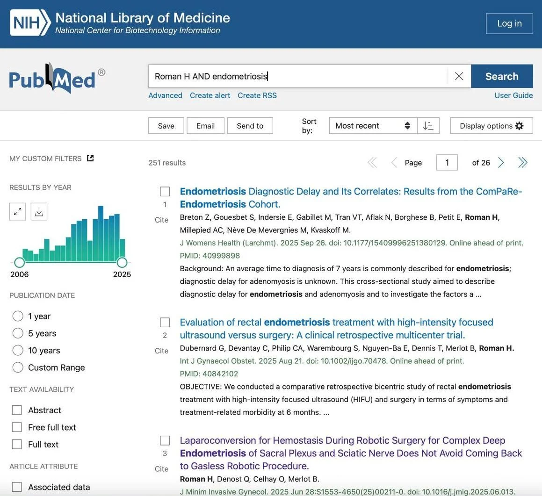Open the Display options menu

(x=491, y=126)
